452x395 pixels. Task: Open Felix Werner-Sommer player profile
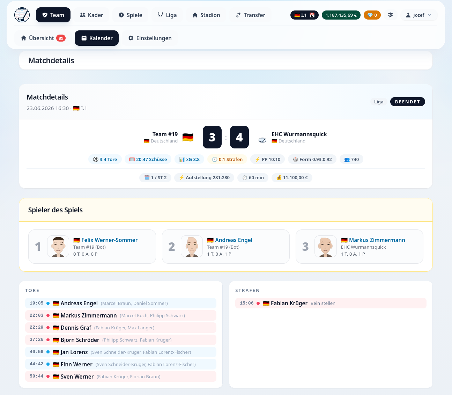pyautogui.click(x=109, y=240)
